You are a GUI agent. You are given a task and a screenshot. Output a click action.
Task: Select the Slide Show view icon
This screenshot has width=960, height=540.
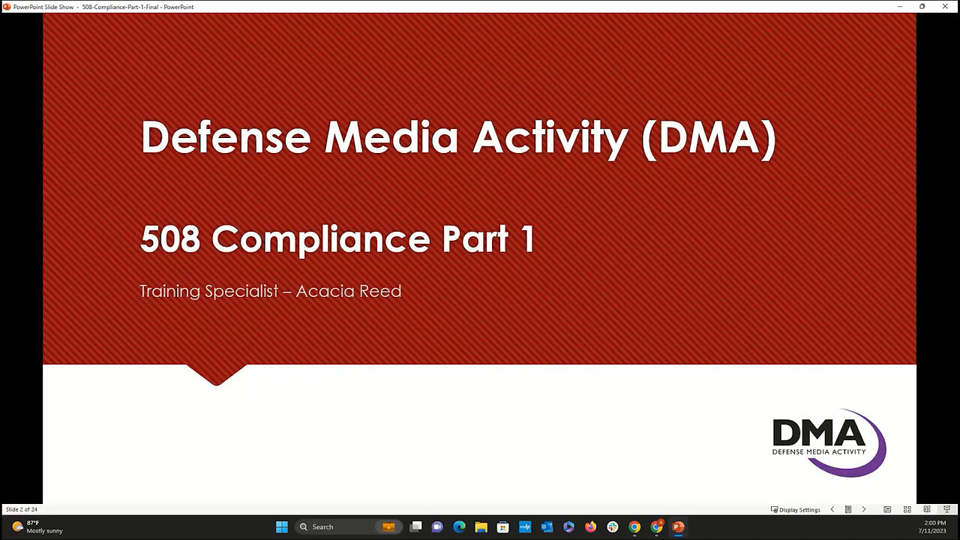(x=947, y=509)
